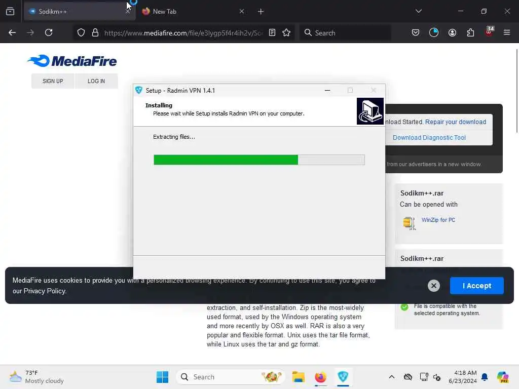The width and height of the screenshot is (519, 389).
Task: Open the Extensions puzzle piece menu
Action: coord(470,32)
